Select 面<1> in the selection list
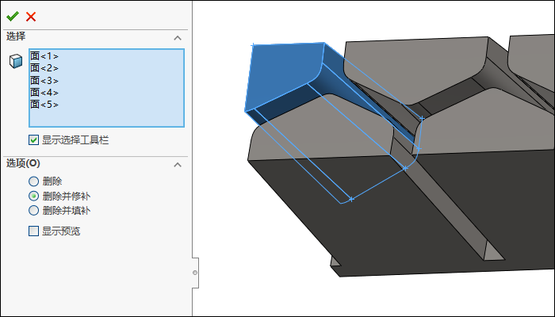555x317 pixels. pyautogui.click(x=44, y=56)
